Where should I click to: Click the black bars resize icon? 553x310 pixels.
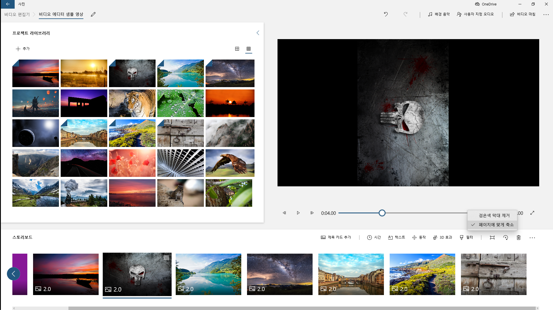point(492,238)
